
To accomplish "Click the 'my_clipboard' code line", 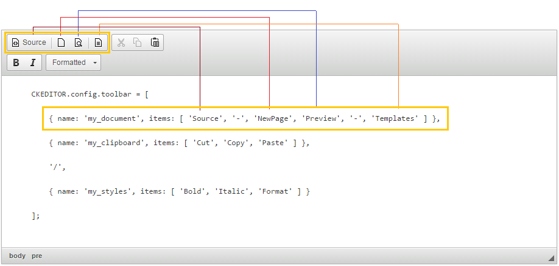I will point(179,143).
